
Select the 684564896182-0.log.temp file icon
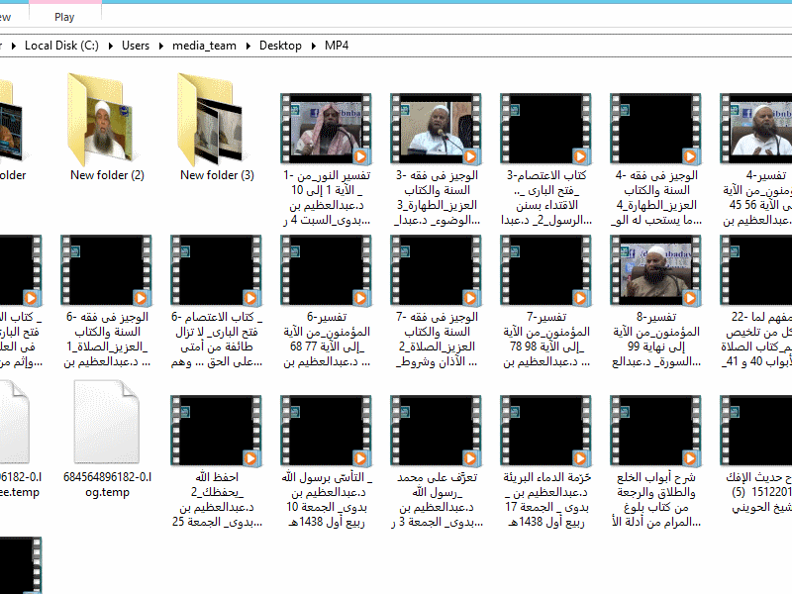pyautogui.click(x=109, y=426)
